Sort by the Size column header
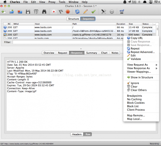The height and width of the screenshot is (146, 161). coord(135,24)
